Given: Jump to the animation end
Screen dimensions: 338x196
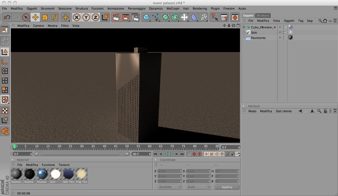Looking at the screenshot, I should [x=182, y=154].
